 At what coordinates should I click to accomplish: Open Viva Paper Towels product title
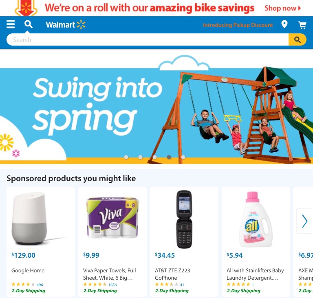point(109,274)
